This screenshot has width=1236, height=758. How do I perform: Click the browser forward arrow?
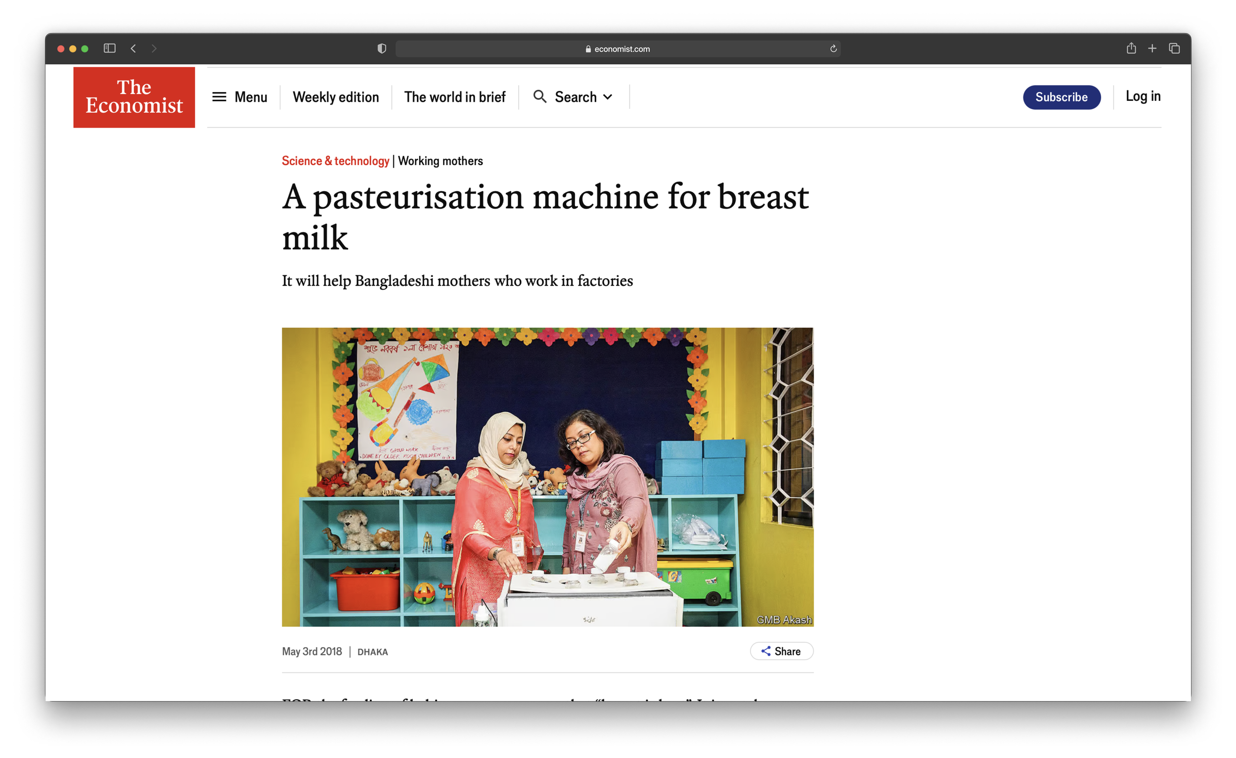pos(154,48)
